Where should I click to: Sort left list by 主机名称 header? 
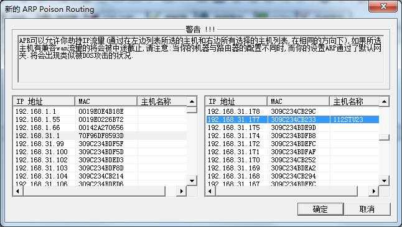162,101
